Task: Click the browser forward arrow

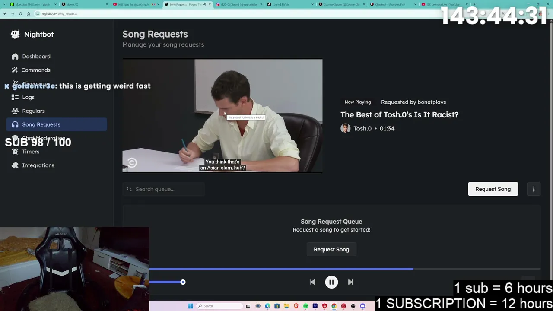Action: click(13, 13)
